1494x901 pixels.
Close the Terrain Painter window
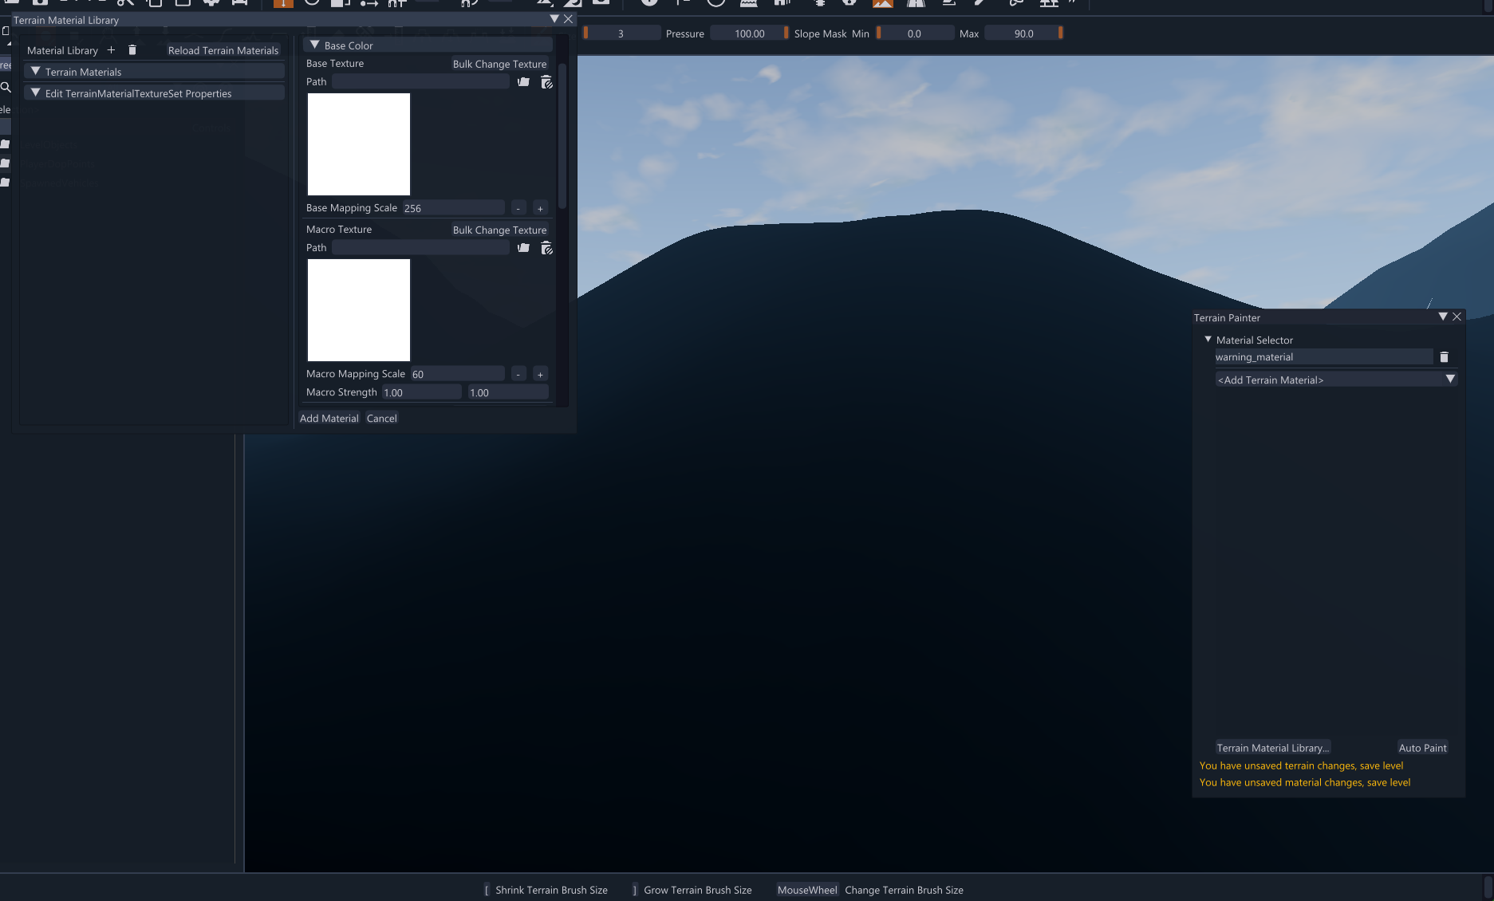click(1457, 317)
